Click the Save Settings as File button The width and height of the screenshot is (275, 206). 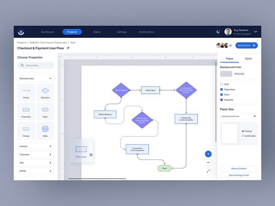pyautogui.click(x=239, y=175)
